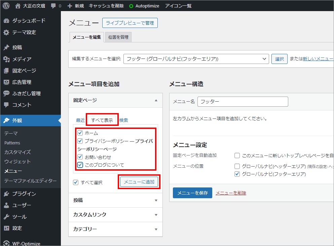Click the WordPress logo icon
The height and width of the screenshot is (246, 334).
pos(6,6)
